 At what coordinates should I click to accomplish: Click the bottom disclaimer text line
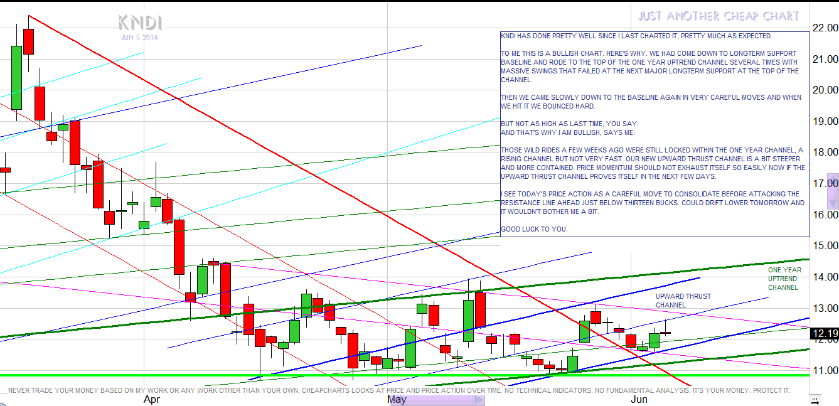click(399, 390)
